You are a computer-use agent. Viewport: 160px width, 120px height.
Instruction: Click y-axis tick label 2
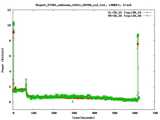(x=10, y=87)
